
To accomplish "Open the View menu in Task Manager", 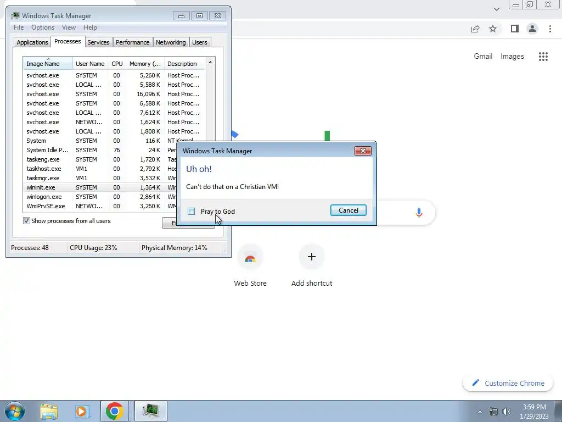I will tap(69, 27).
